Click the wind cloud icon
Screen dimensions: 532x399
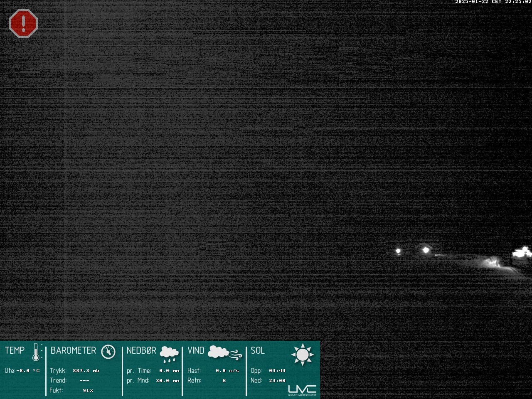[x=224, y=352]
